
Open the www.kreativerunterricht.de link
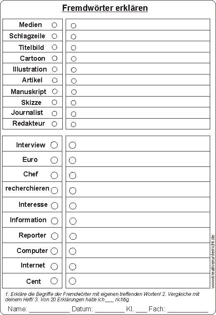213,261
